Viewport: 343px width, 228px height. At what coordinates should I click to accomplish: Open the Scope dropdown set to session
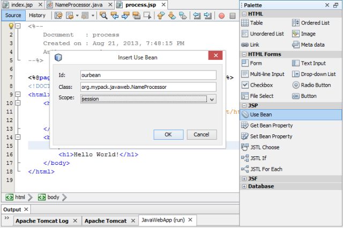tap(148, 99)
